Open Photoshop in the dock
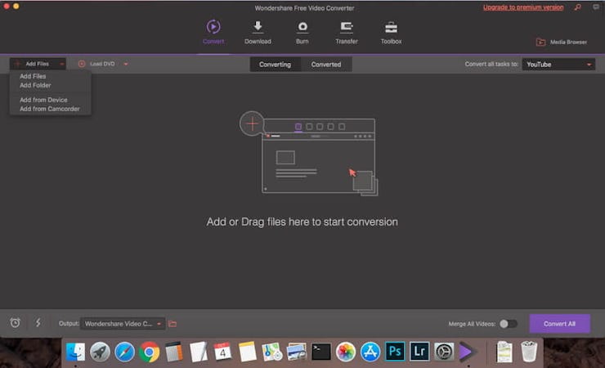605x368 pixels. coord(395,352)
